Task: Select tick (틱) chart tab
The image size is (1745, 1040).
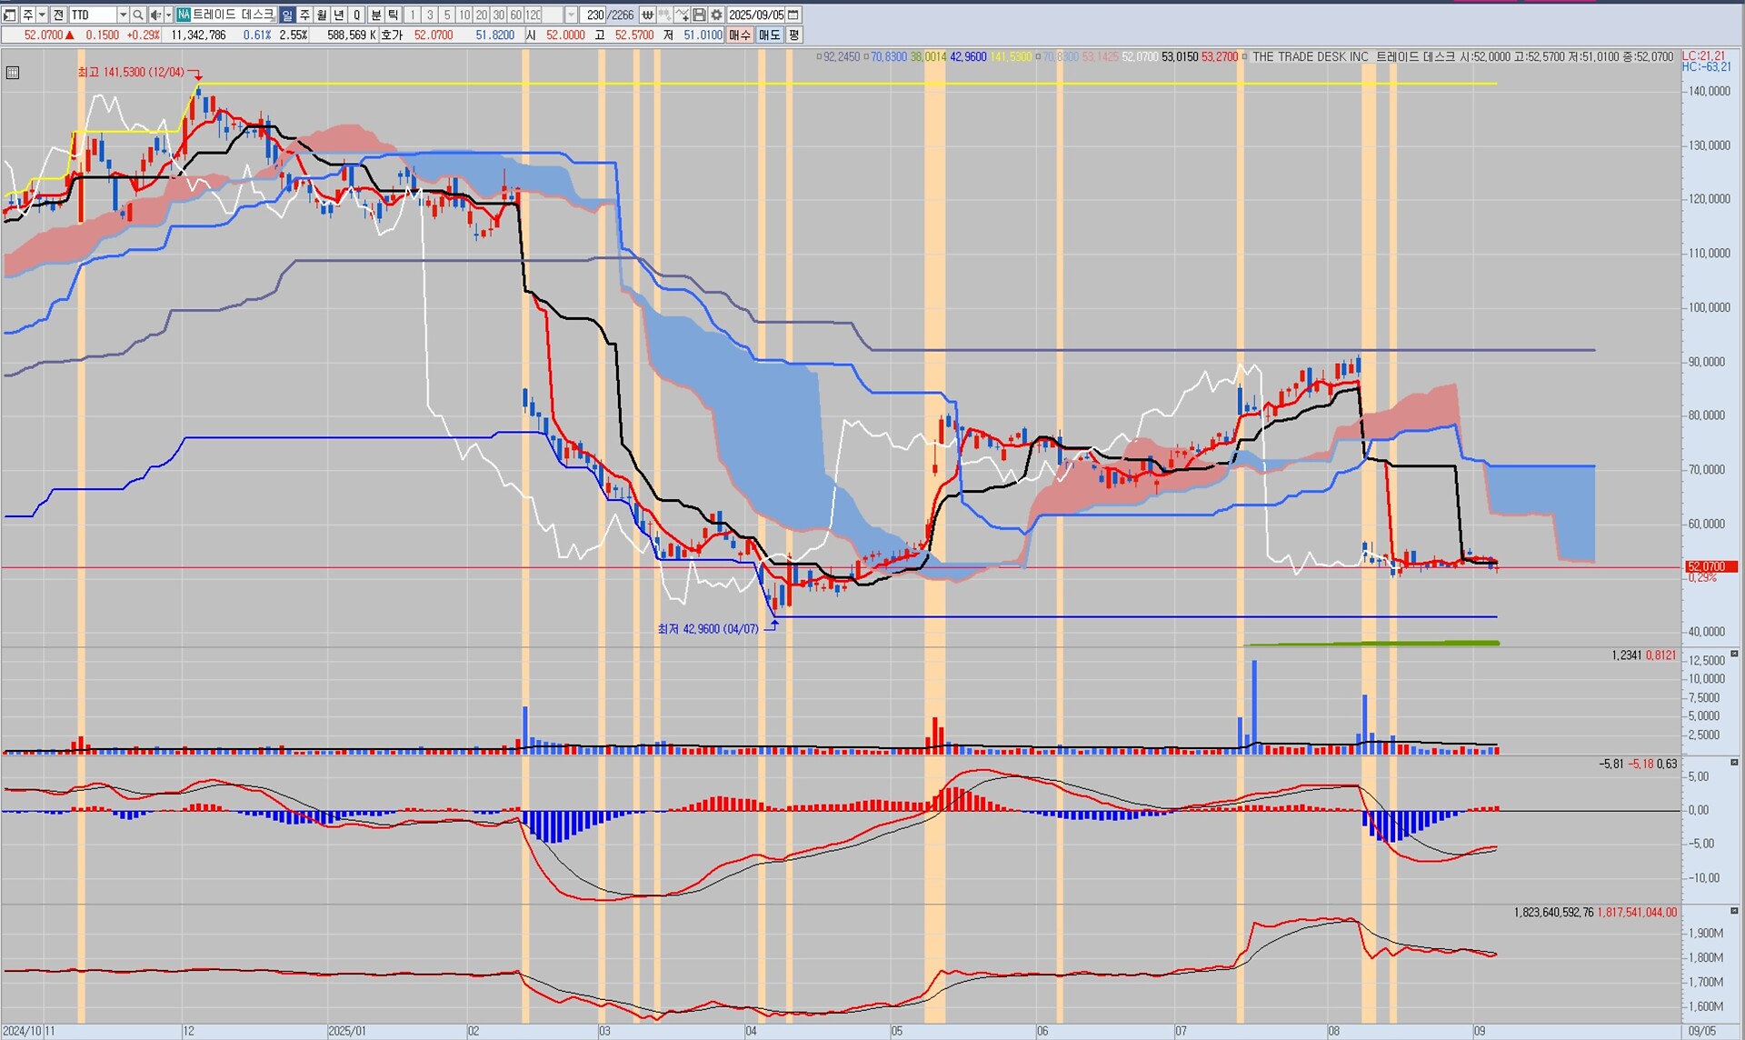Action: click(394, 15)
